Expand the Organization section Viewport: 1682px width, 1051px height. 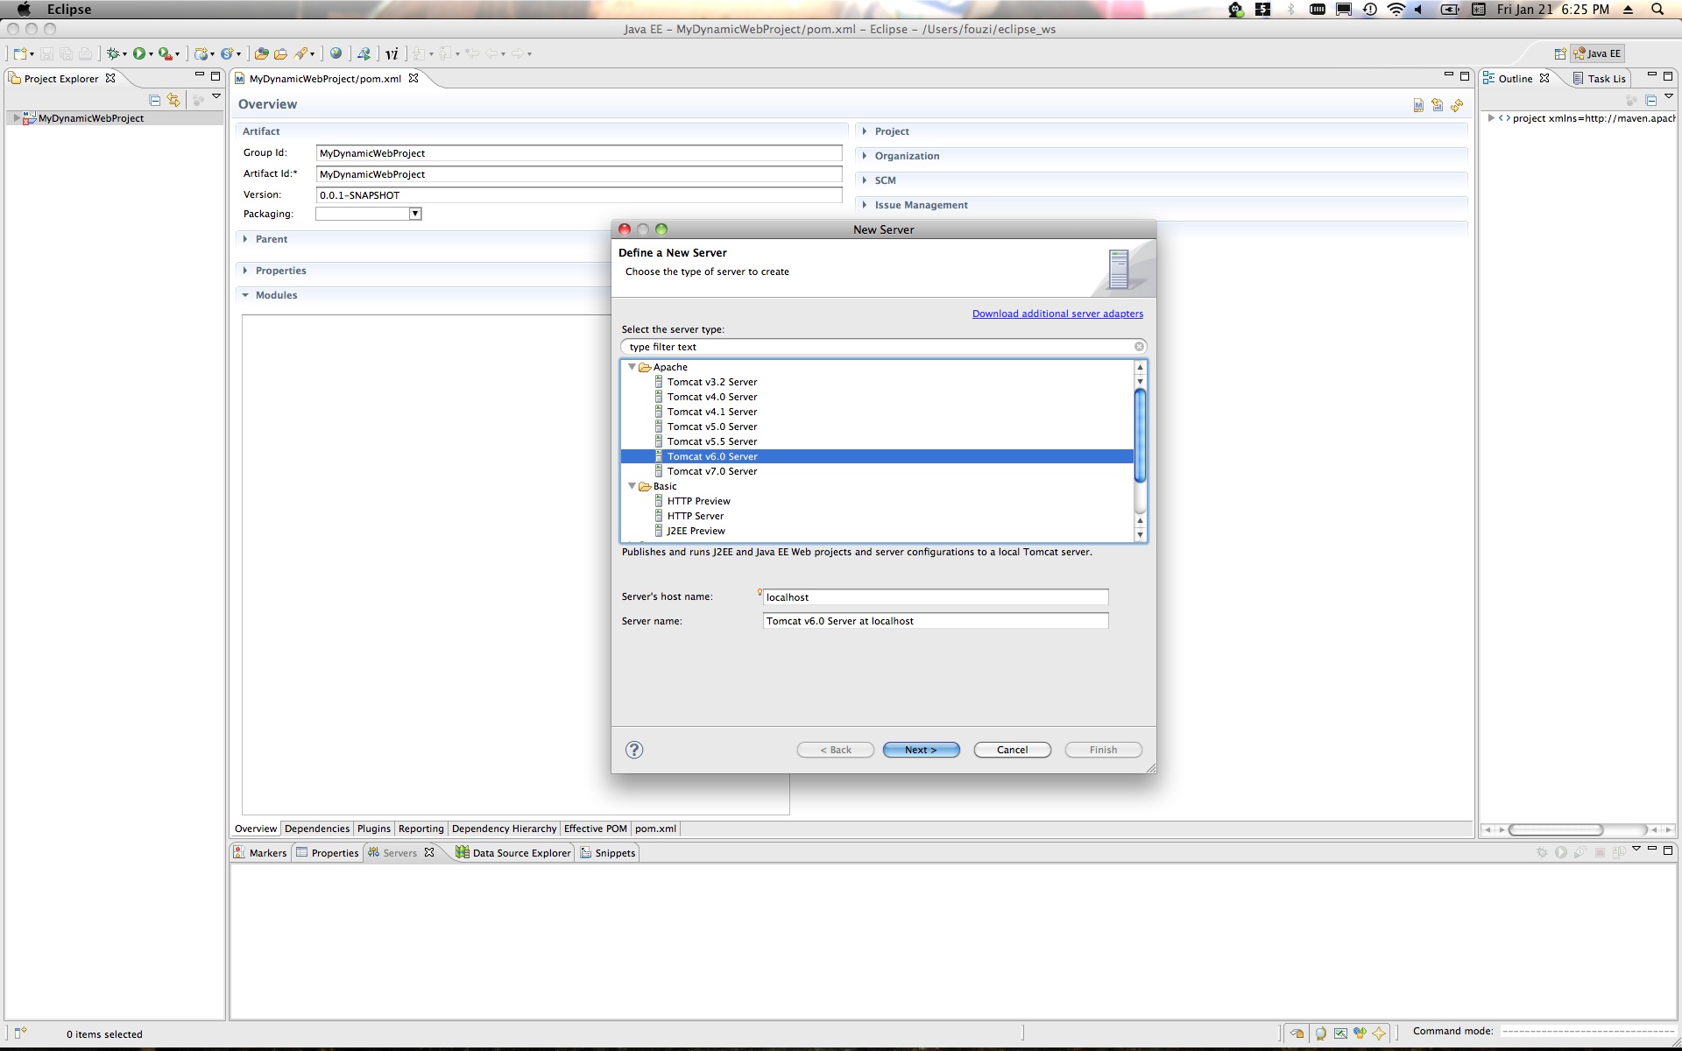[x=865, y=156]
